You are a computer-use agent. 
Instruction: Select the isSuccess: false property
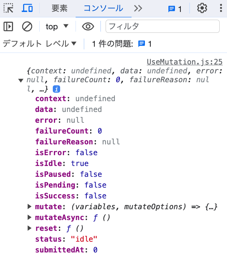tap(71, 196)
